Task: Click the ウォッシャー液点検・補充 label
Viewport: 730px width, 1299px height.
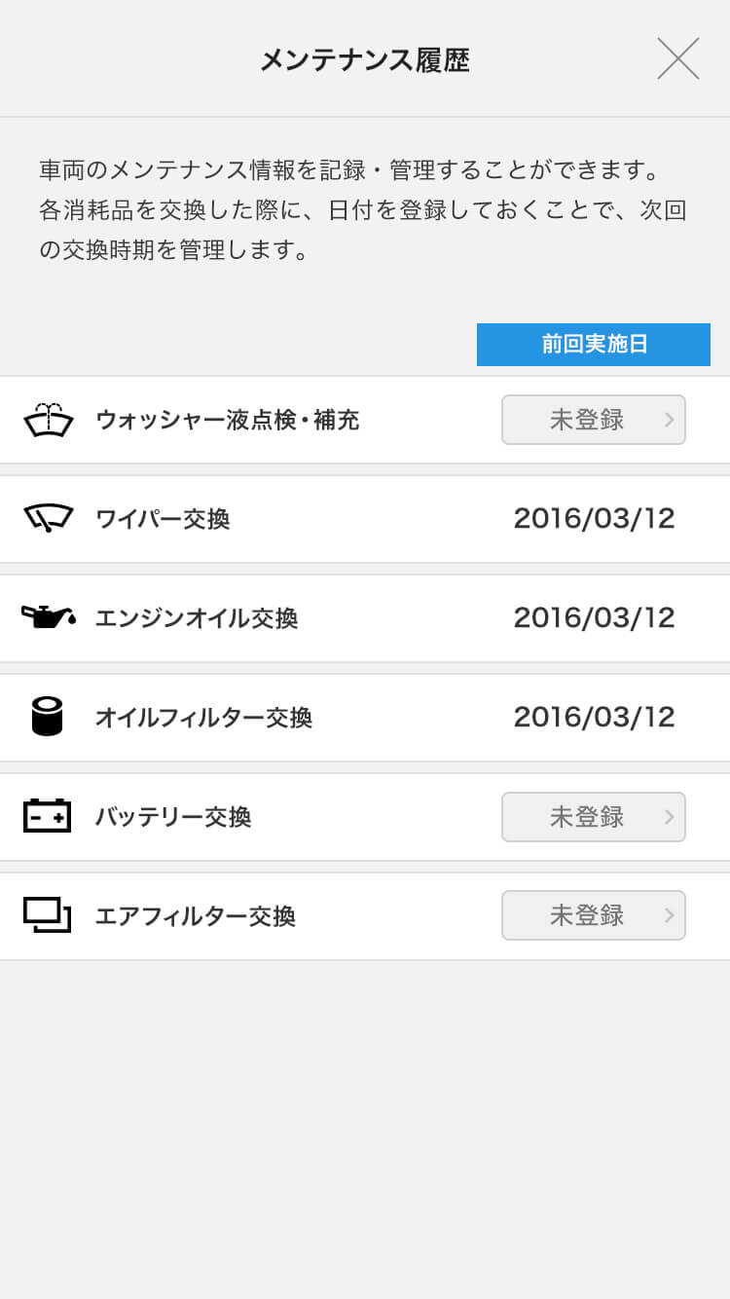Action: (227, 420)
